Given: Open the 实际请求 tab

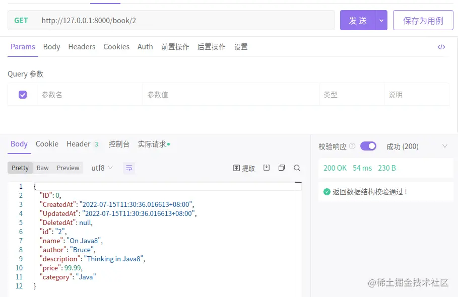Looking at the screenshot, I should tap(154, 144).
